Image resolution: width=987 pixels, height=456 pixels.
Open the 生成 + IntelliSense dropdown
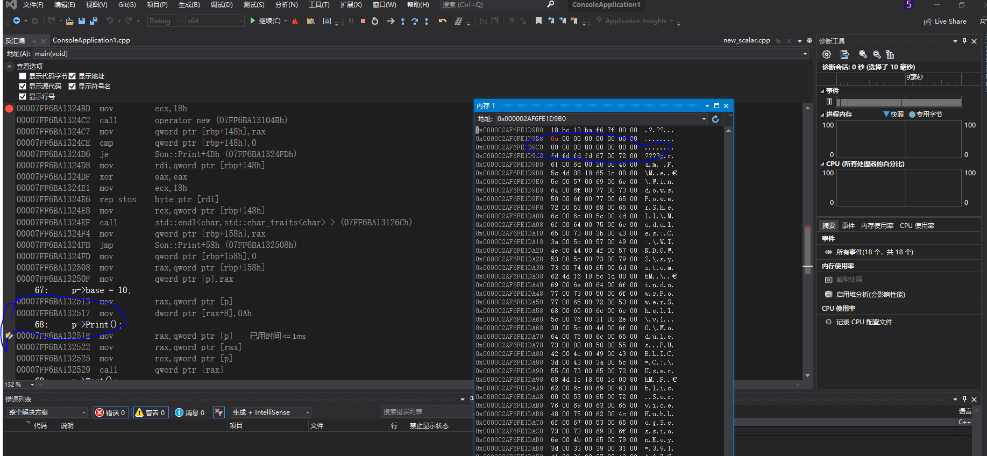point(271,412)
